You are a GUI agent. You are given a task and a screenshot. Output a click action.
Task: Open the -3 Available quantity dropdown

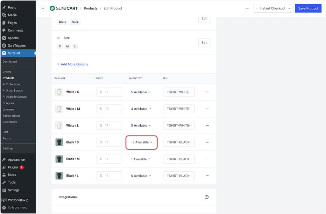142,142
